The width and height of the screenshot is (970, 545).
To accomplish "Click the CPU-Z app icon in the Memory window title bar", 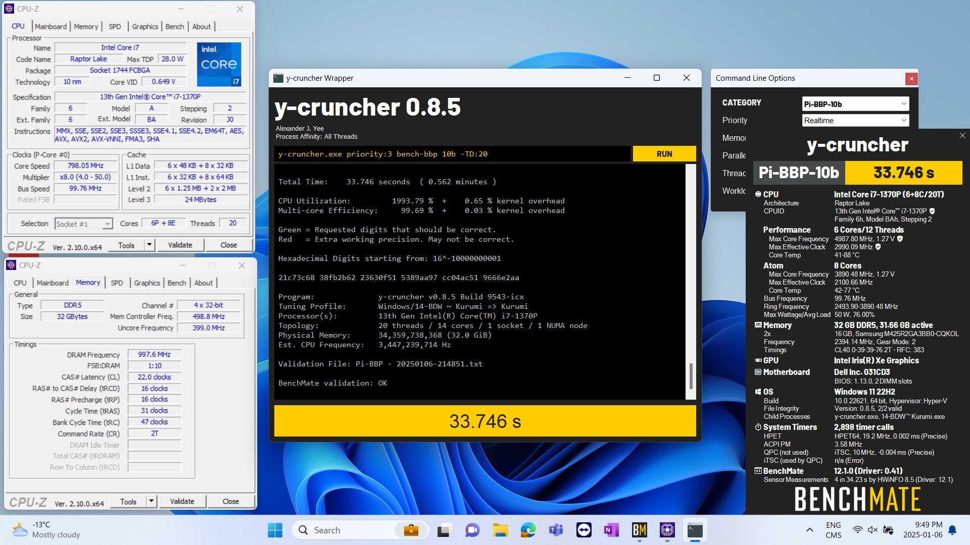I will pos(11,265).
